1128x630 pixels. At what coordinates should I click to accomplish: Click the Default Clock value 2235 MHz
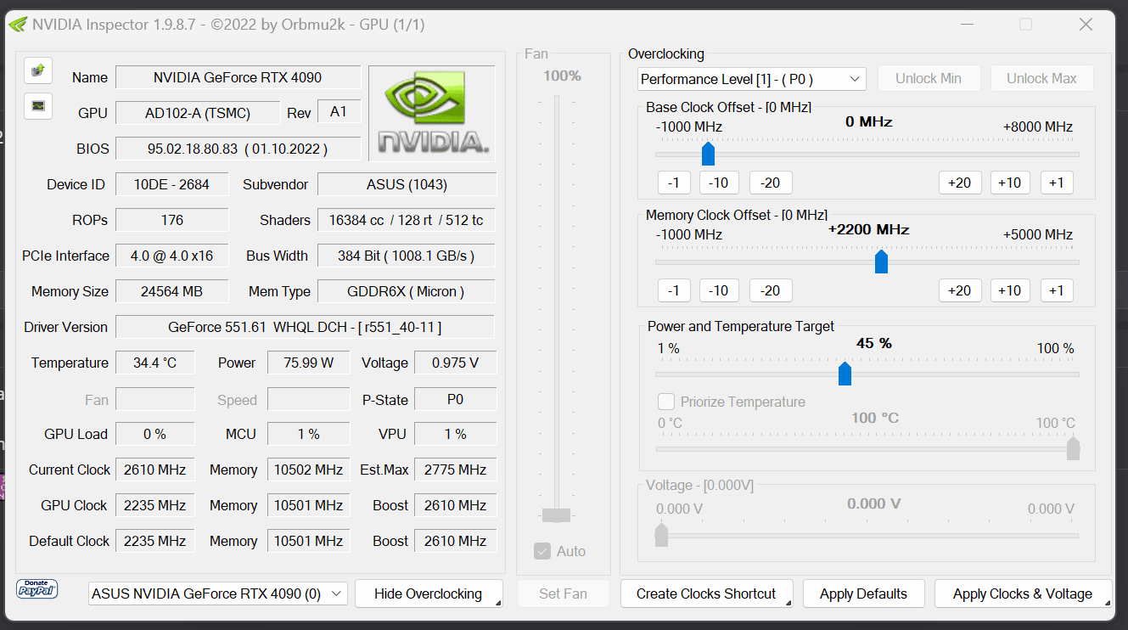click(154, 541)
